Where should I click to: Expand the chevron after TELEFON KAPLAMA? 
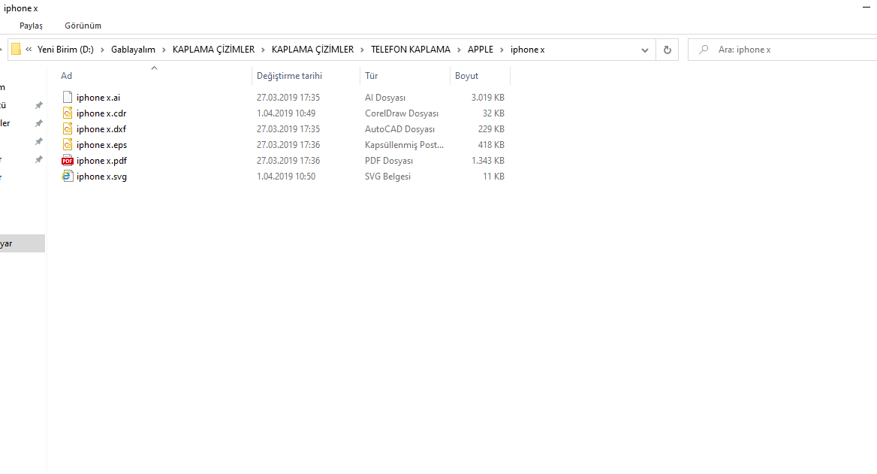460,50
